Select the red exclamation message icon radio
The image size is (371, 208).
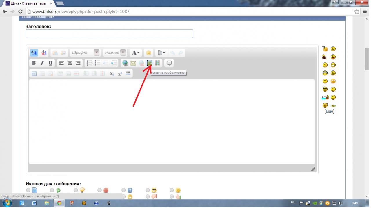point(100,190)
